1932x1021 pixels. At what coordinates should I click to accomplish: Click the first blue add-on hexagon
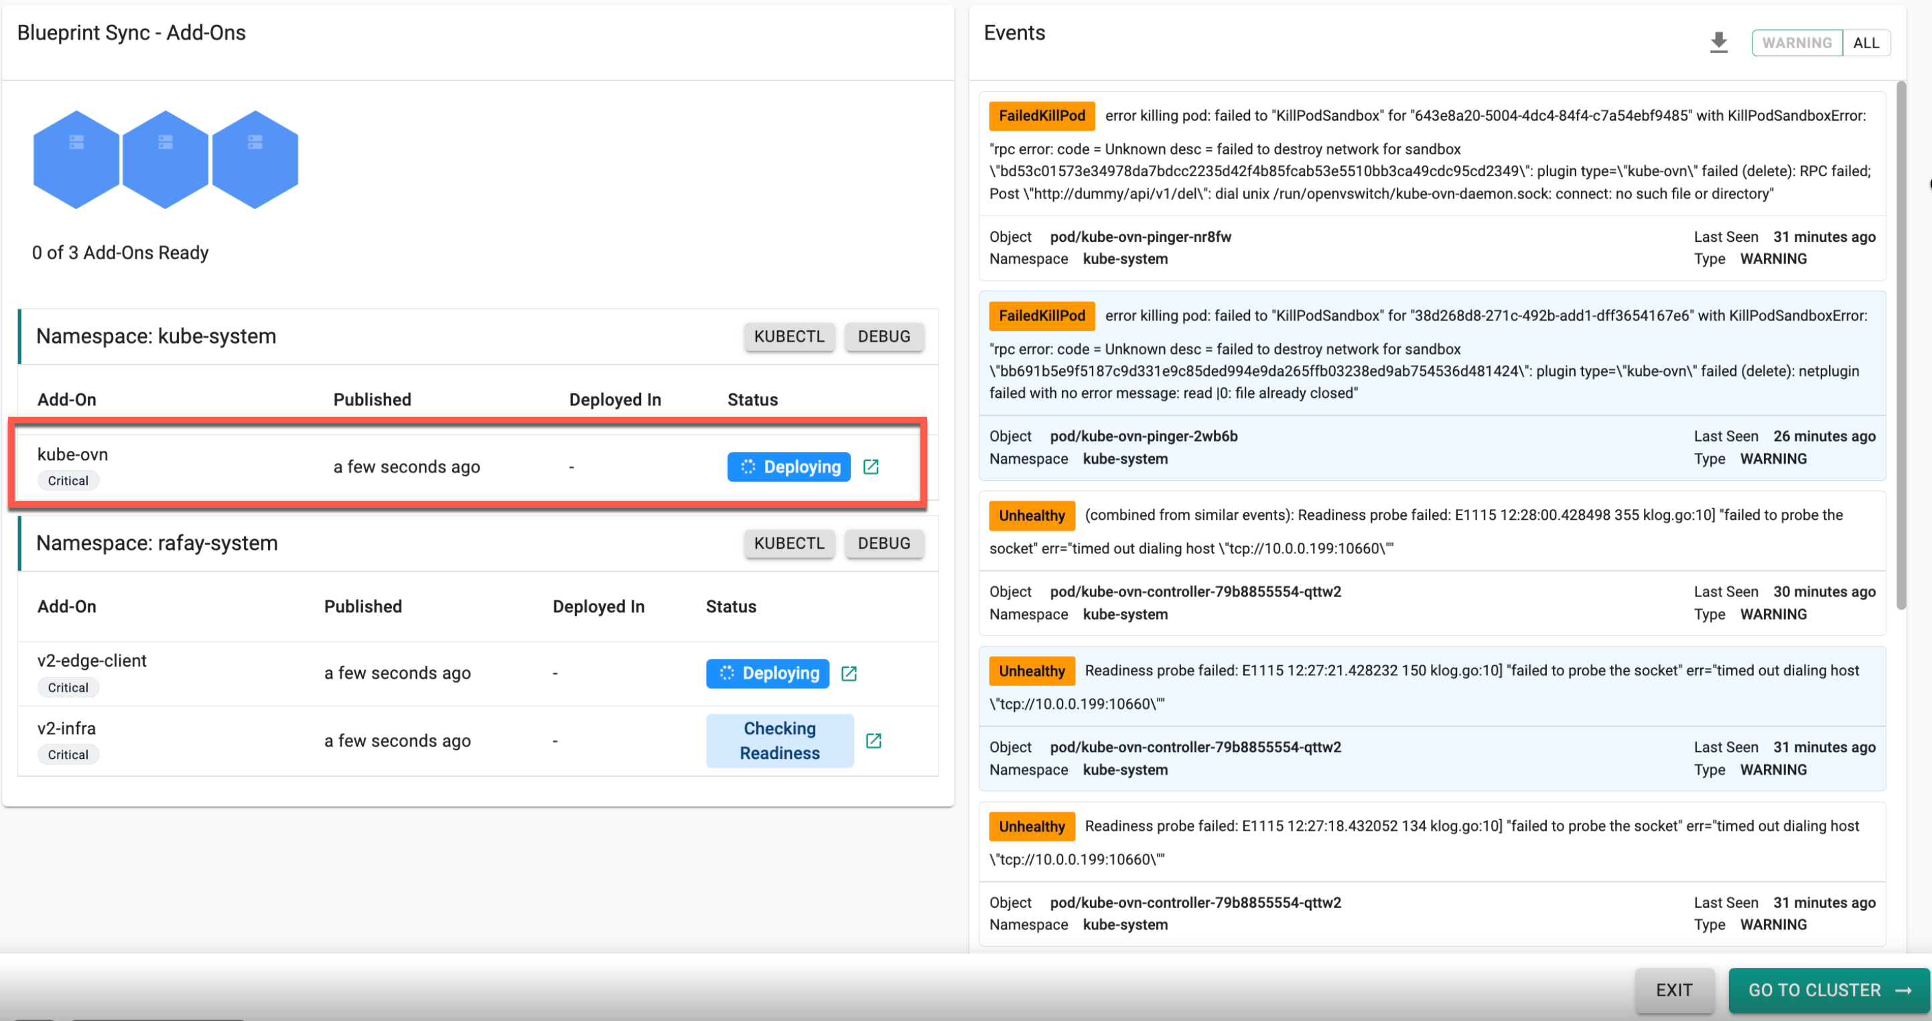coord(76,160)
